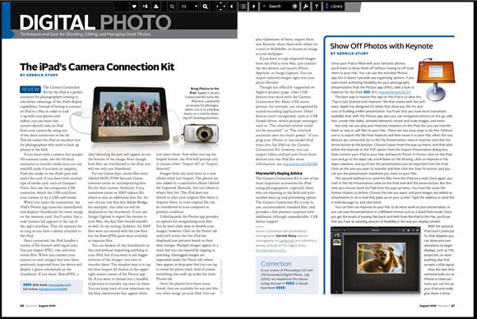Open the Library tab
Image resolution: width=477 pixels, height=319 pixels.
pyautogui.click(x=333, y=7)
